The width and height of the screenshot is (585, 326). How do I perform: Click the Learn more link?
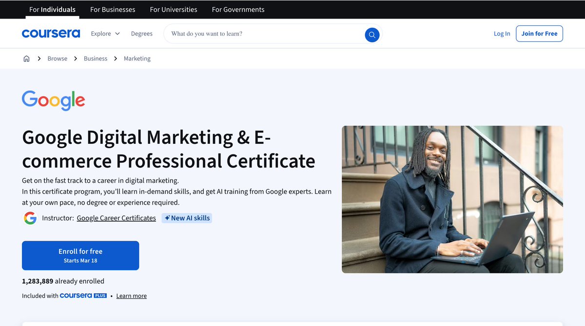[132, 296]
